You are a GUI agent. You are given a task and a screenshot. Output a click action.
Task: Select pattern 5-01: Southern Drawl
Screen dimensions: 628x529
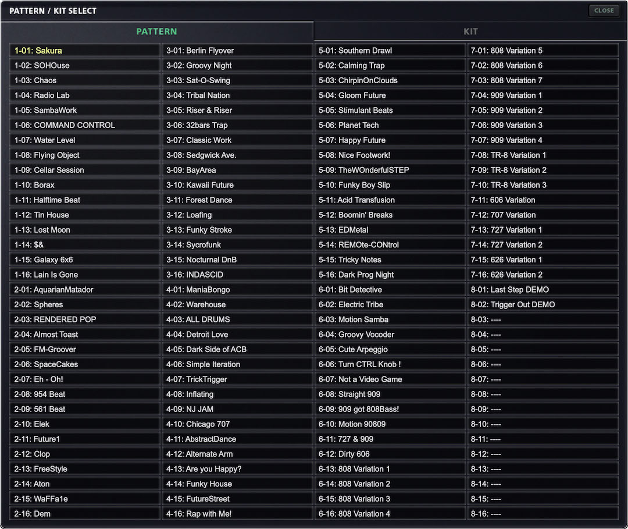click(390, 51)
